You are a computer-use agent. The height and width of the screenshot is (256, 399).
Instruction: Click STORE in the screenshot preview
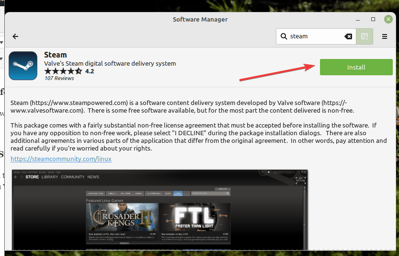click(x=32, y=177)
